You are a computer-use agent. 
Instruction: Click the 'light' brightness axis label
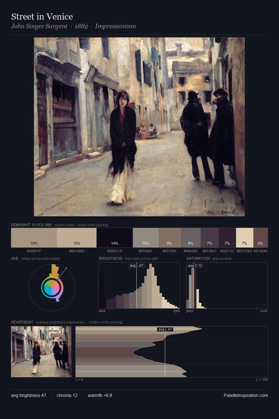(176, 311)
